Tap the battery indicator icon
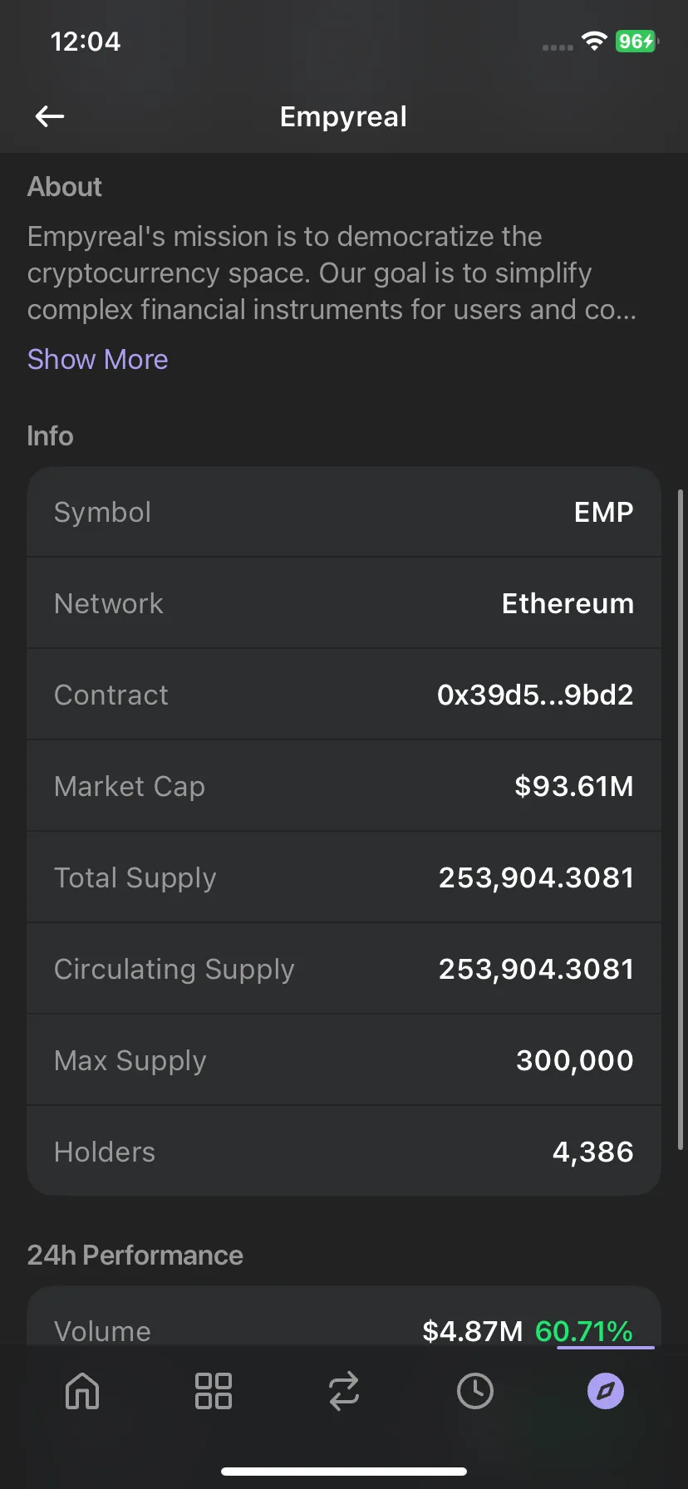 pyautogui.click(x=637, y=42)
